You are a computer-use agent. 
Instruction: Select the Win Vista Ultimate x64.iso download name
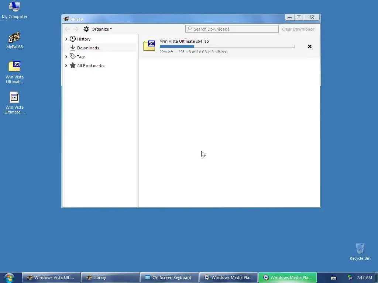(184, 41)
